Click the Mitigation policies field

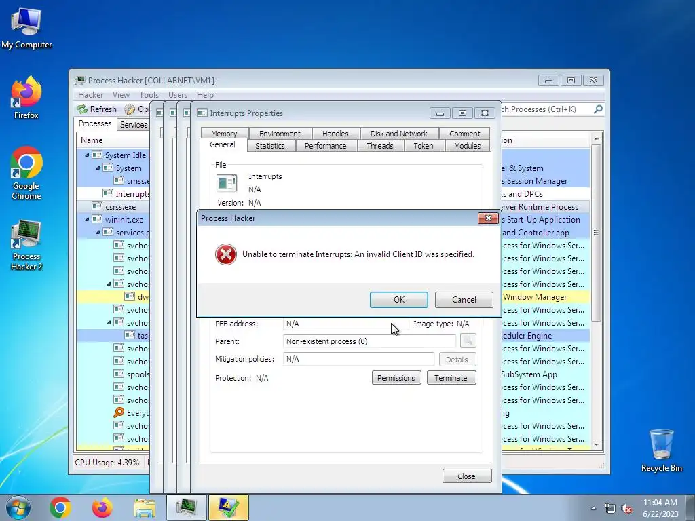coord(358,359)
